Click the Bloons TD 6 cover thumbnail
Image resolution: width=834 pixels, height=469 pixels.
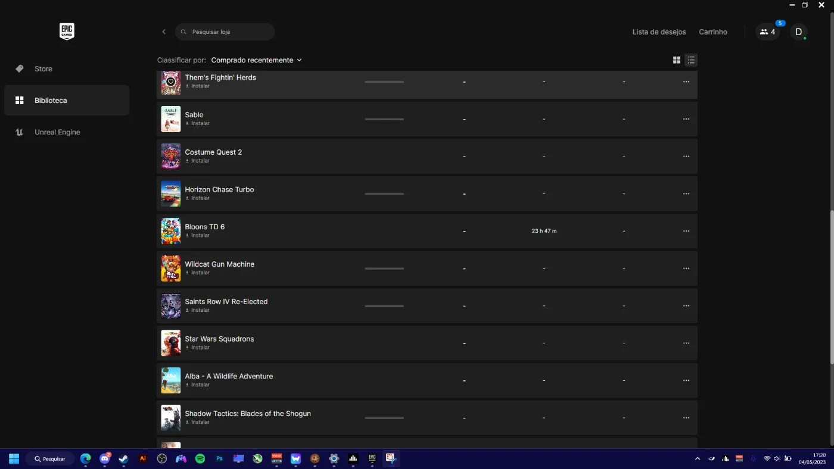pos(171,231)
